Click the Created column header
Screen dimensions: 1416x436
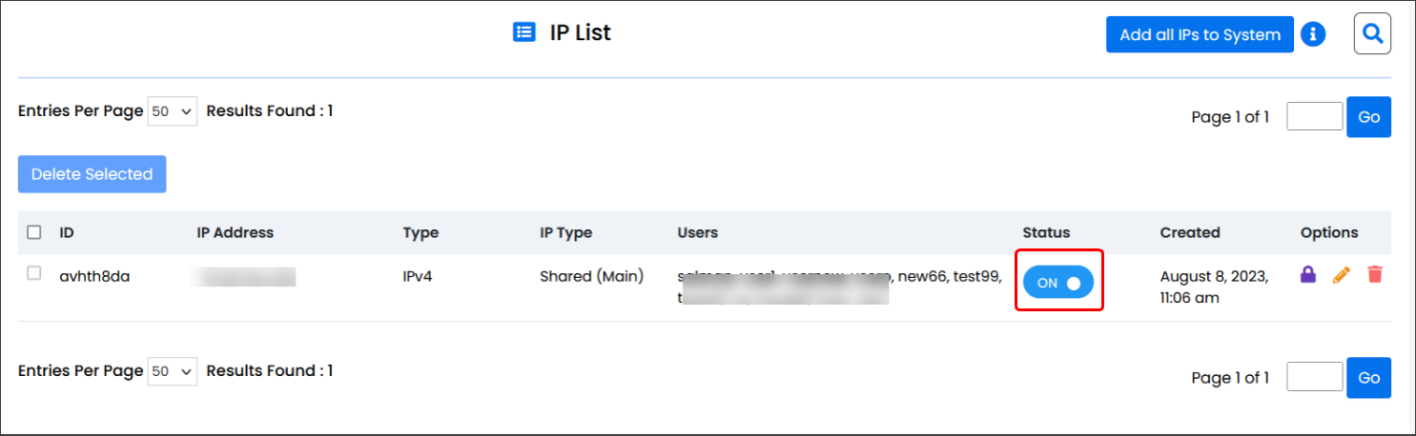click(x=1189, y=232)
